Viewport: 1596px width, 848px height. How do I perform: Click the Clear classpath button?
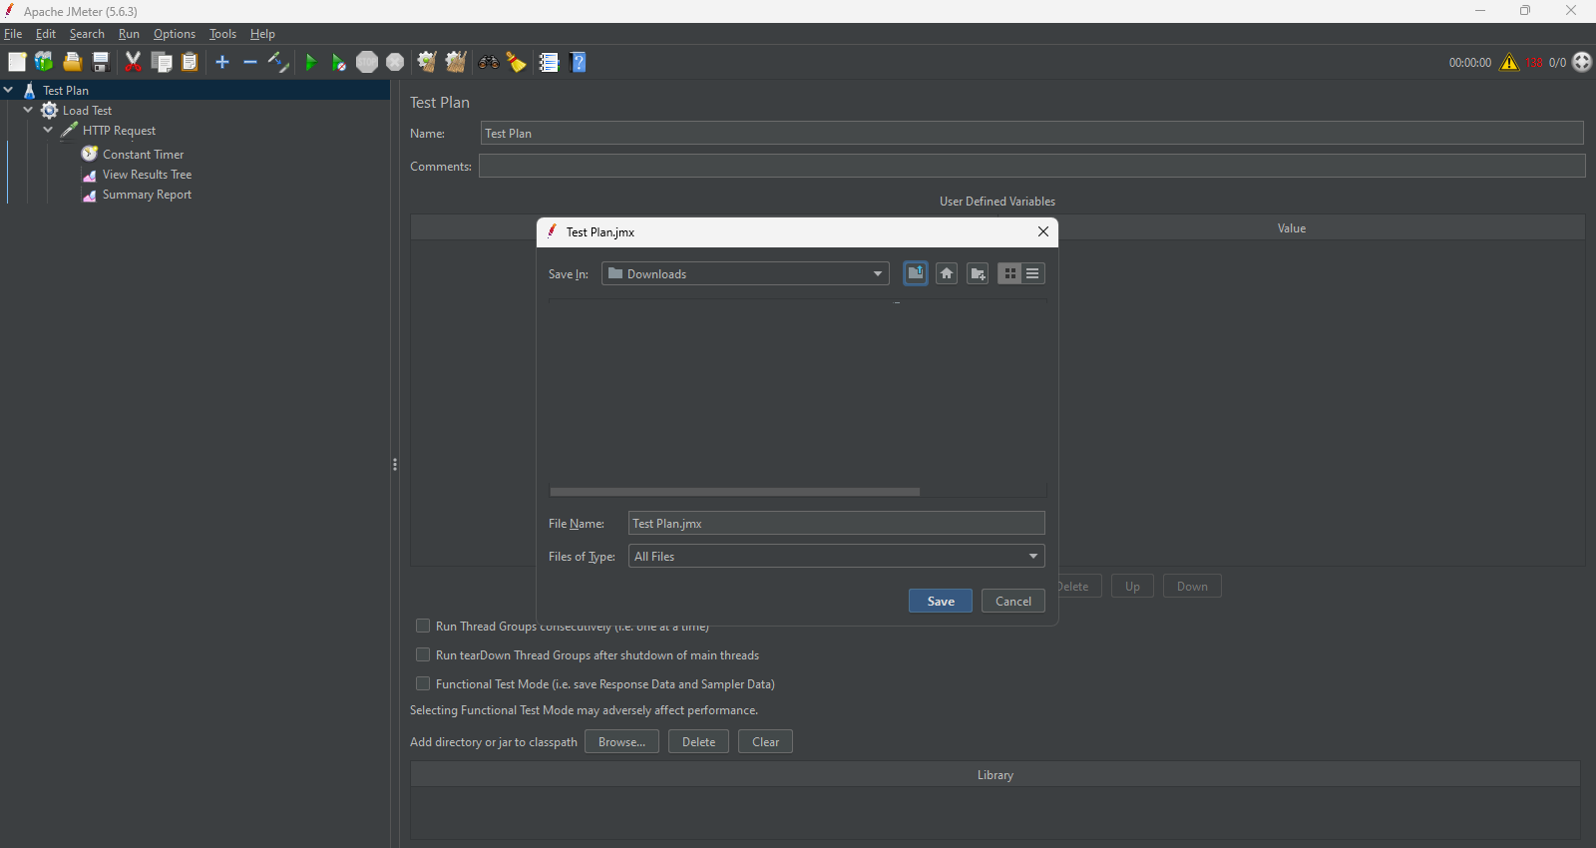[765, 741]
